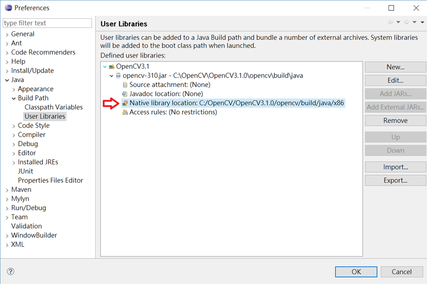The height and width of the screenshot is (284, 427).
Task: Expand the Appearance node under Java
Action: coord(14,89)
